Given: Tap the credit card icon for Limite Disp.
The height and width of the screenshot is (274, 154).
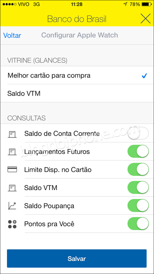Looking at the screenshot, I should [x=12, y=169].
